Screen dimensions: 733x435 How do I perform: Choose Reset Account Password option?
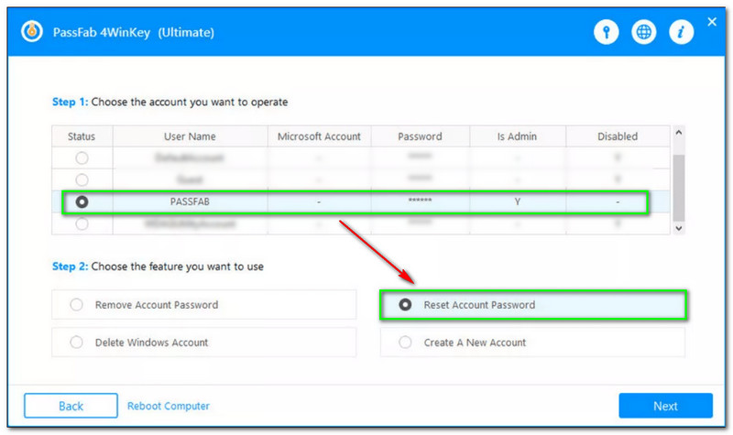click(405, 305)
